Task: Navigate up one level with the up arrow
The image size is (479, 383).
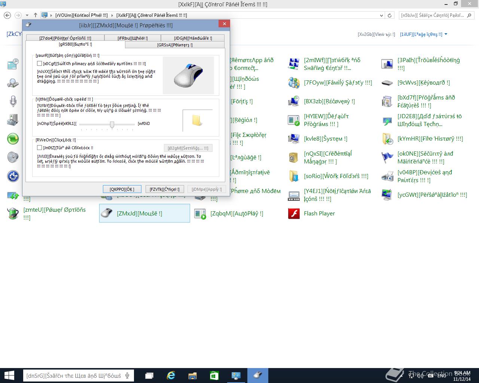Action: coord(36,15)
